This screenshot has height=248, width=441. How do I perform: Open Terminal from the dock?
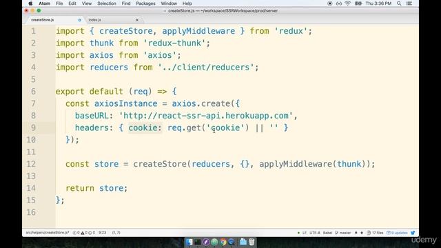tap(198, 242)
